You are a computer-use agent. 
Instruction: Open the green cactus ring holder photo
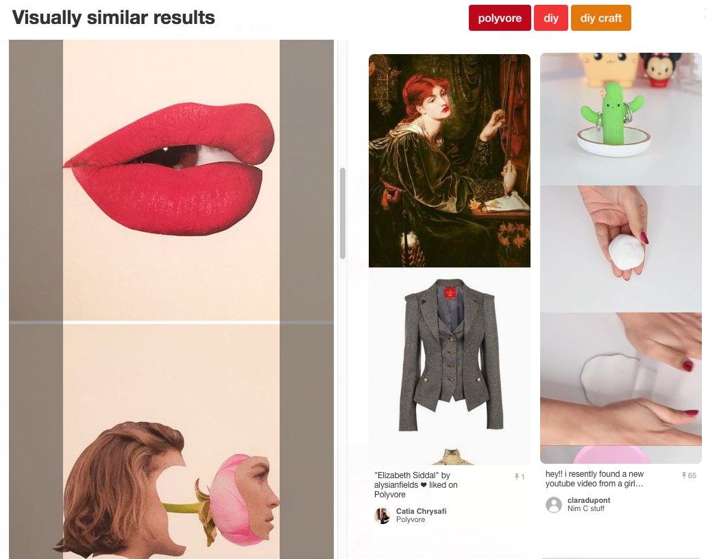pyautogui.click(x=621, y=119)
